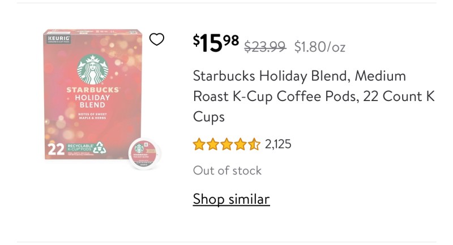453x245 pixels.
Task: Click the third gold star in the rating
Action: (226, 145)
